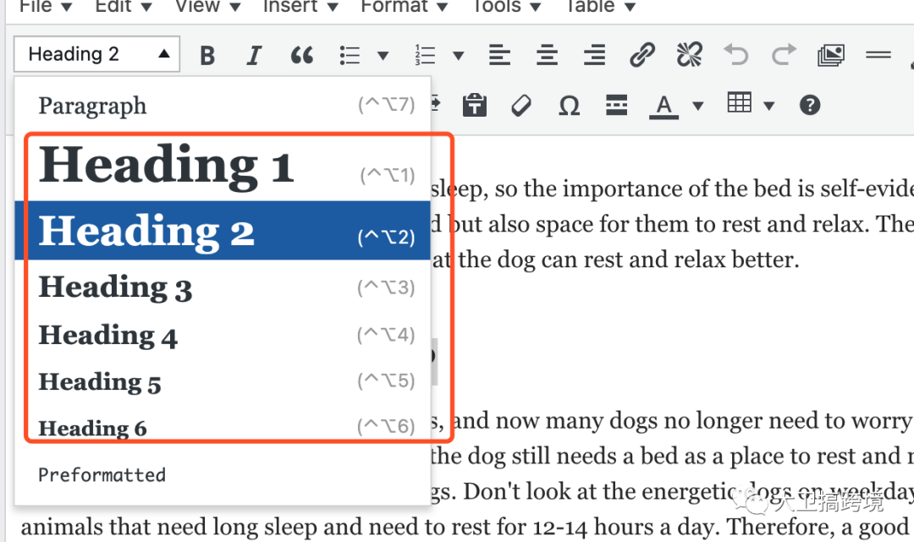The height and width of the screenshot is (542, 914).
Task: Align text to center
Action: coord(547,53)
